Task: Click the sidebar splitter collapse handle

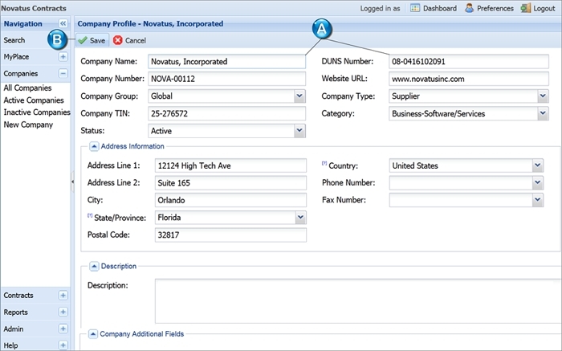Action: (72, 182)
